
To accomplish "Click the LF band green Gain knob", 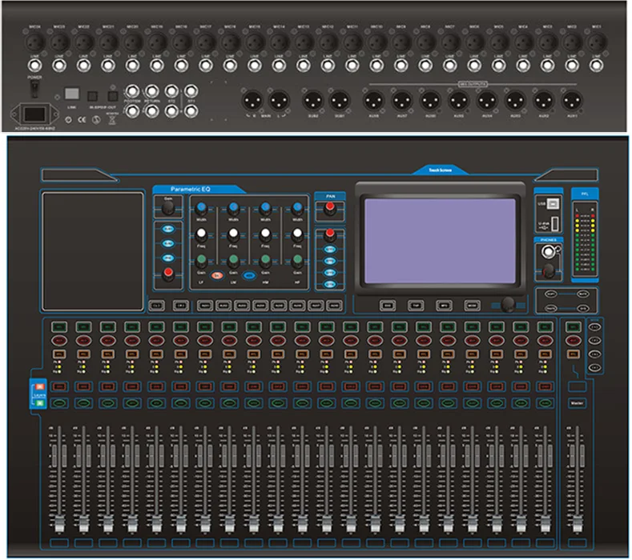I will (x=200, y=261).
